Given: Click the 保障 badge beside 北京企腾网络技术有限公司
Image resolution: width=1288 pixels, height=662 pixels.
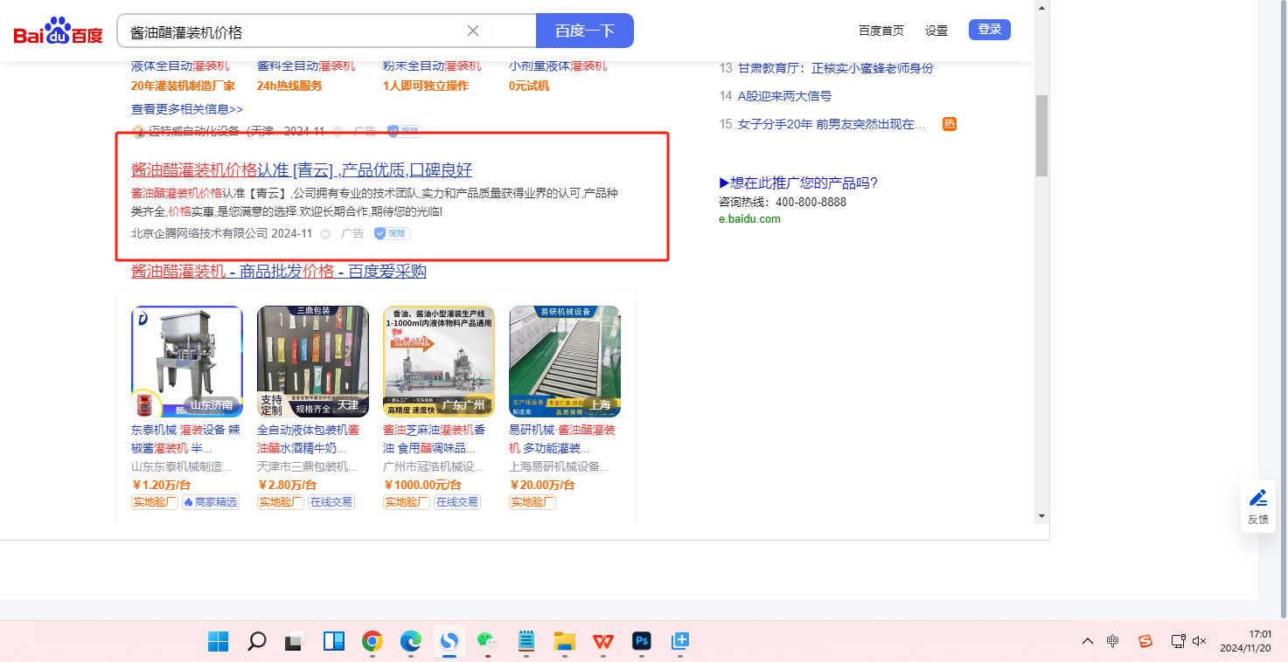Looking at the screenshot, I should [x=392, y=233].
